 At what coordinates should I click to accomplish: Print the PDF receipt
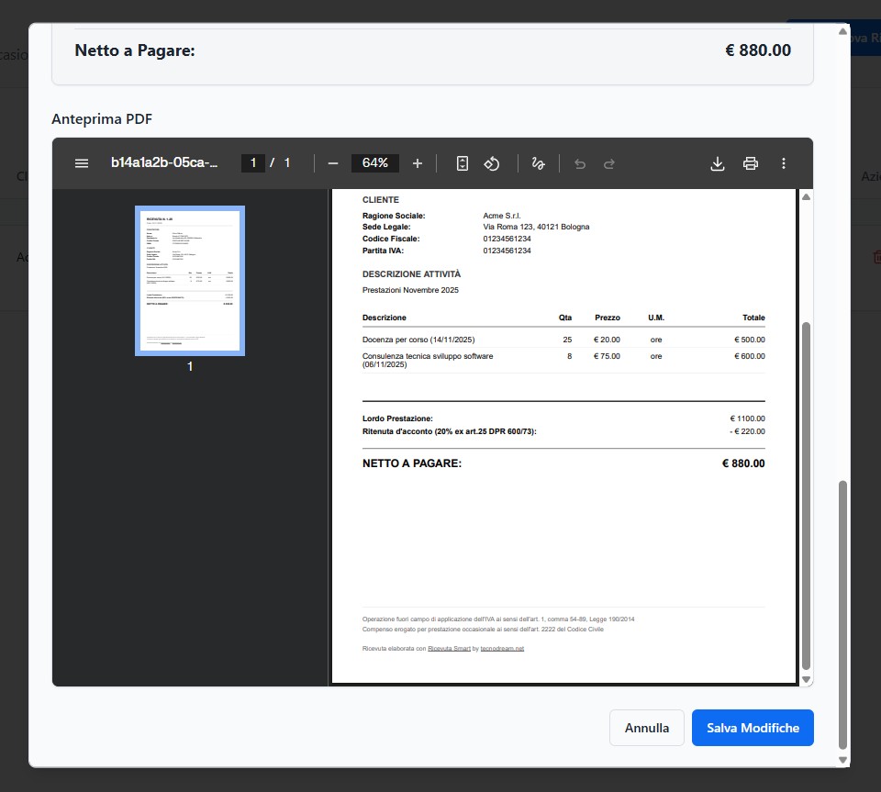(751, 163)
